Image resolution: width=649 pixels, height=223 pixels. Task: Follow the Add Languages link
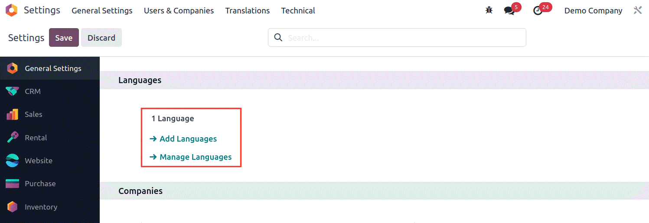click(183, 139)
